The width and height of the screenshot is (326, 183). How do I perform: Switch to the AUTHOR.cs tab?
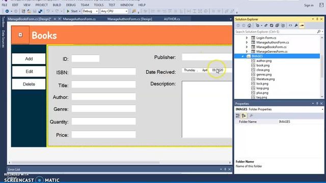coord(172,19)
